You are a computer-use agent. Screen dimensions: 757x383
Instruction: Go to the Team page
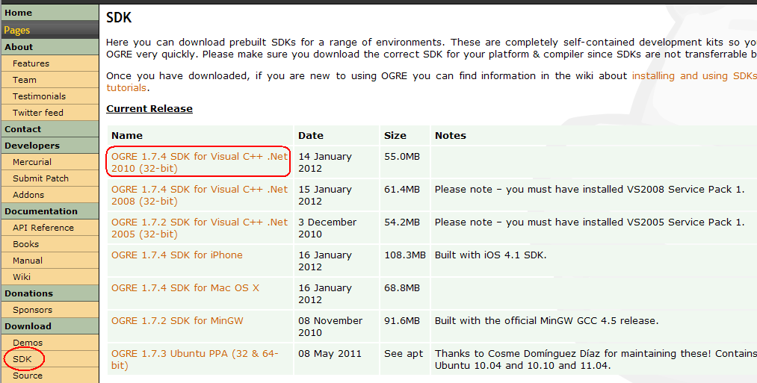[50, 80]
